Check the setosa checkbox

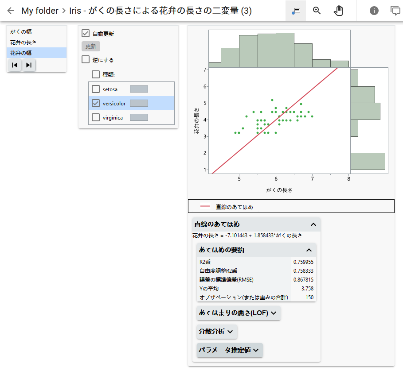click(x=96, y=89)
